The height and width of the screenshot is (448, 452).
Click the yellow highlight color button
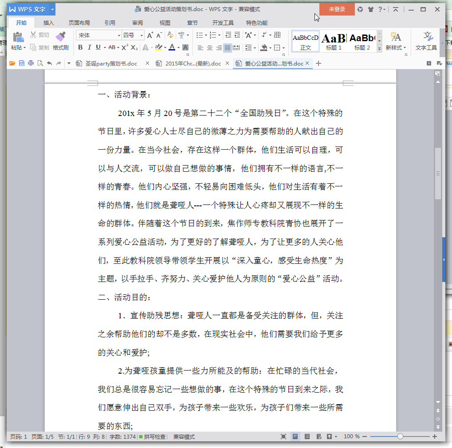coord(158,47)
